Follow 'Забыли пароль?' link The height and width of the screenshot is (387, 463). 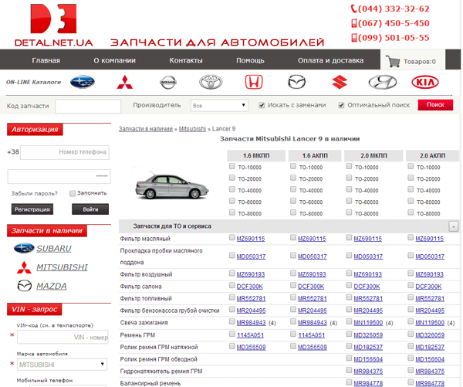click(34, 194)
